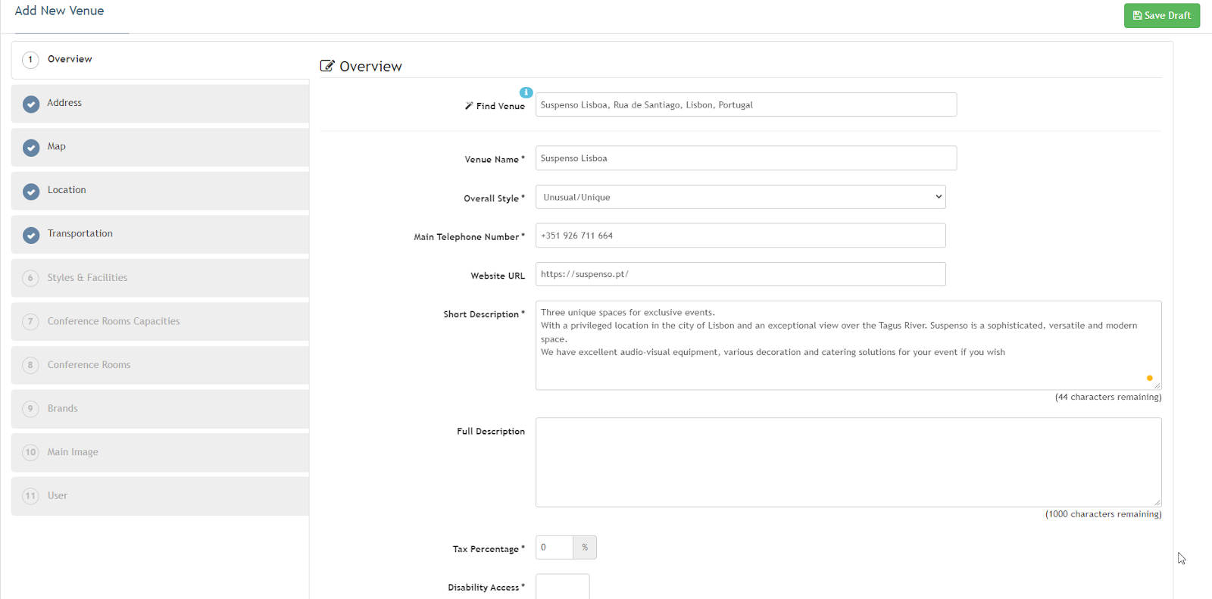This screenshot has height=599, width=1212.
Task: Click the step 11 circle icon
Action: pyautogui.click(x=30, y=496)
